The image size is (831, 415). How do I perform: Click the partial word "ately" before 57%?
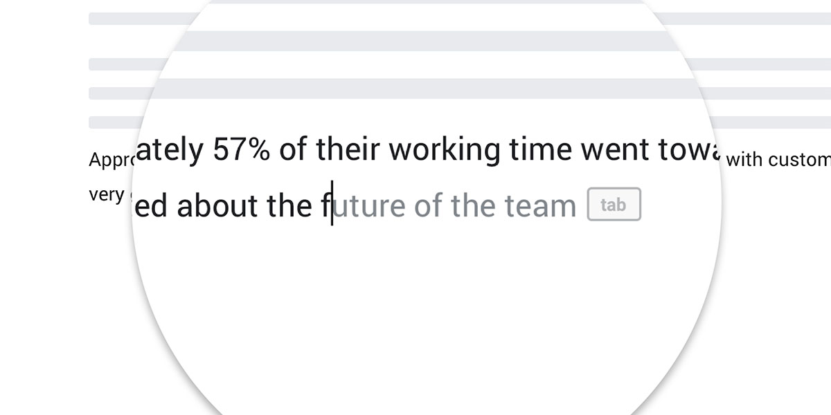(x=169, y=151)
